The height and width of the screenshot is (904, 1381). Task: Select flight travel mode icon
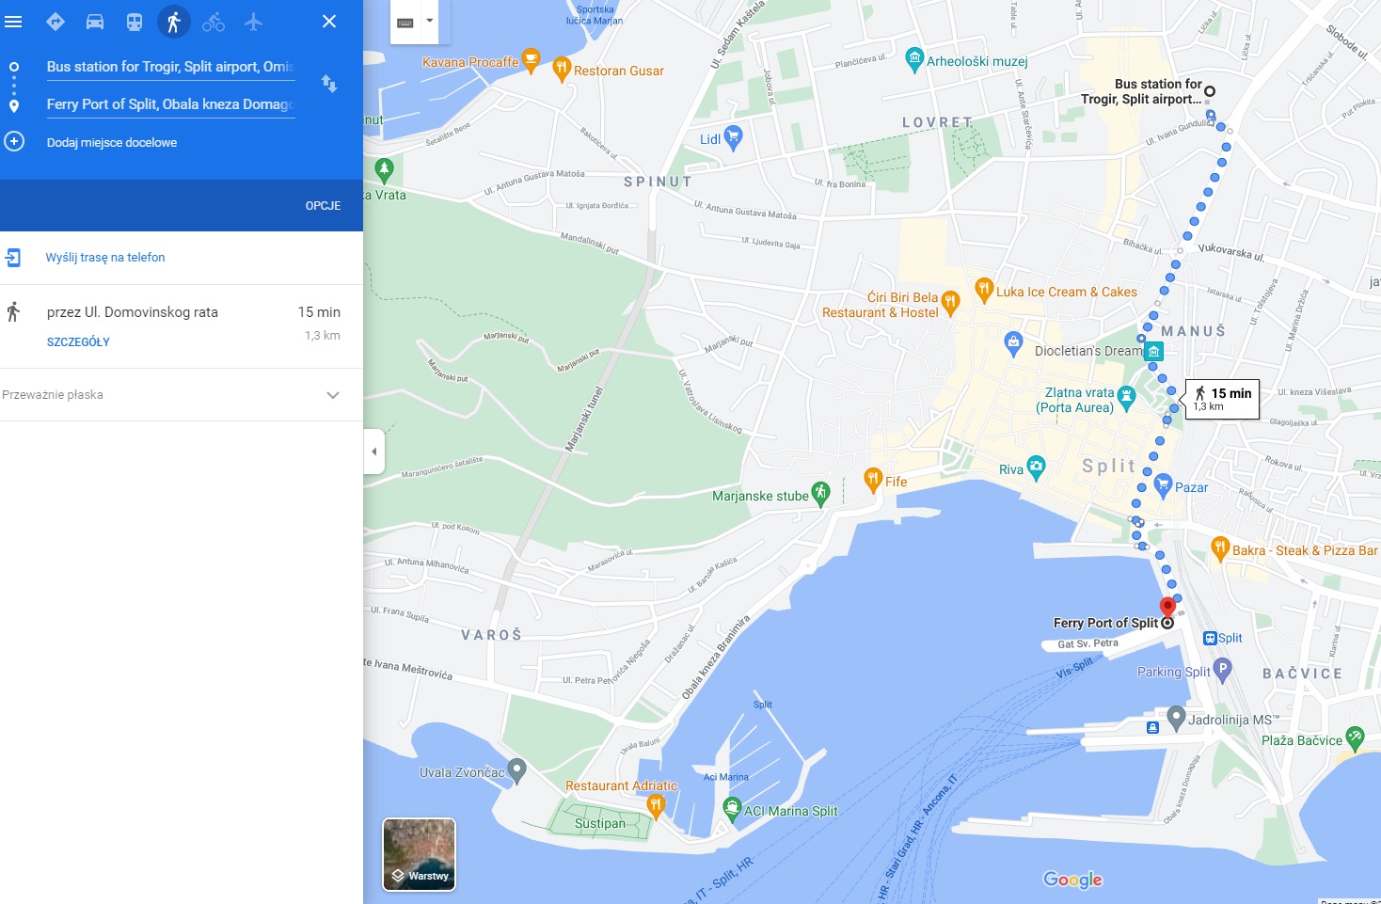(x=253, y=22)
